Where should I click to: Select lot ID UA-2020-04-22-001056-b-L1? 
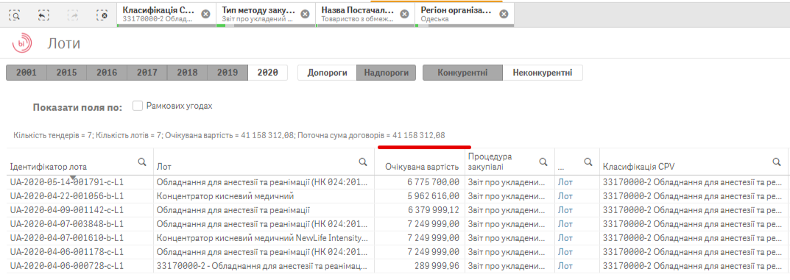point(67,195)
